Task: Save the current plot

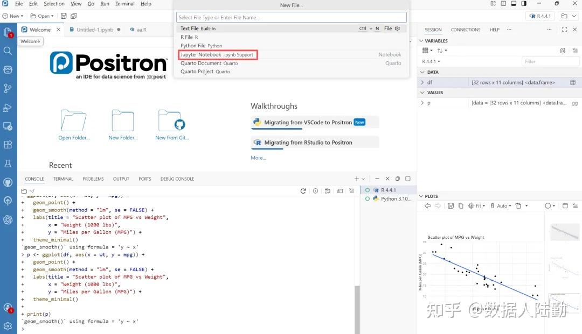Action: click(x=451, y=206)
